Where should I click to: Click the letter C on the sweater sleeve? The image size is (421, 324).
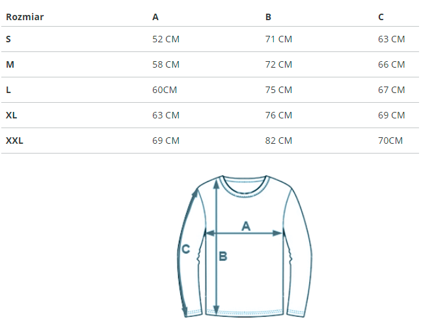tap(185, 249)
